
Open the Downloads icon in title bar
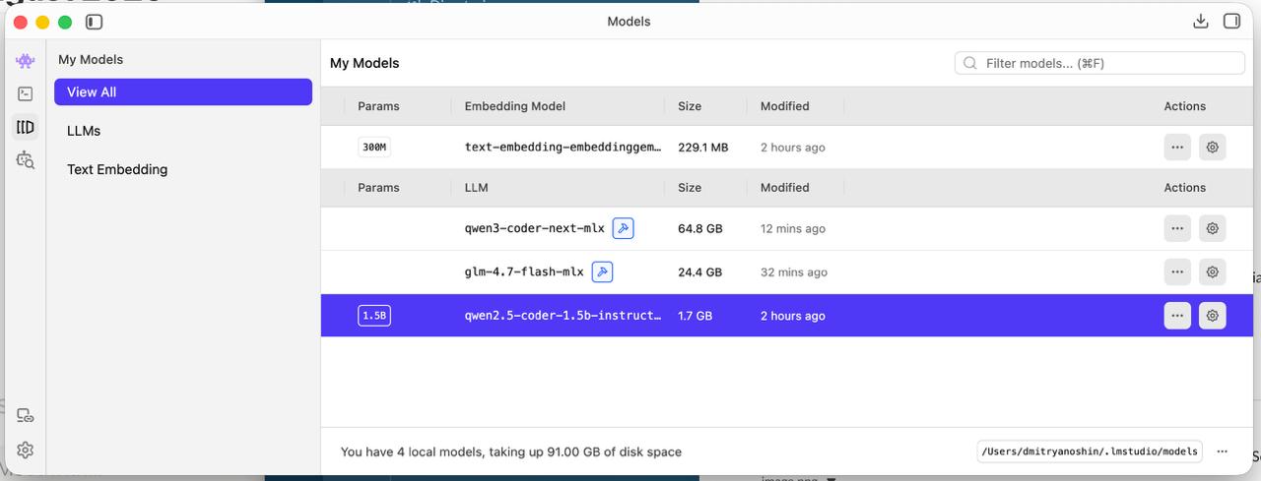1200,22
